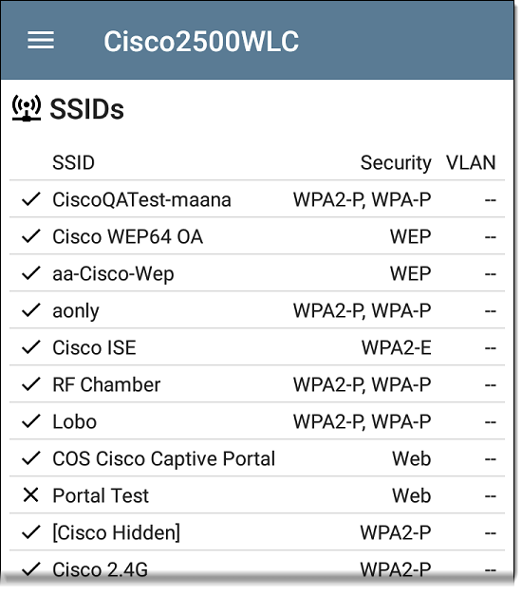This screenshot has width=522, height=595.
Task: Click the WPA2-E security value
Action: pos(396,347)
